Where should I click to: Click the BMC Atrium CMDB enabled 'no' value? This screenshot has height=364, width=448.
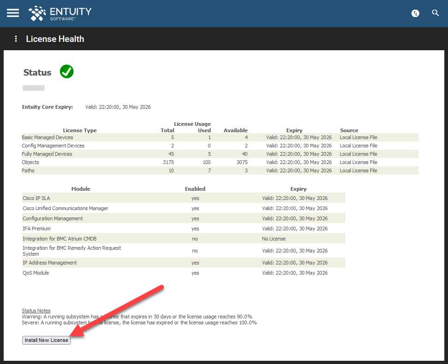point(195,239)
